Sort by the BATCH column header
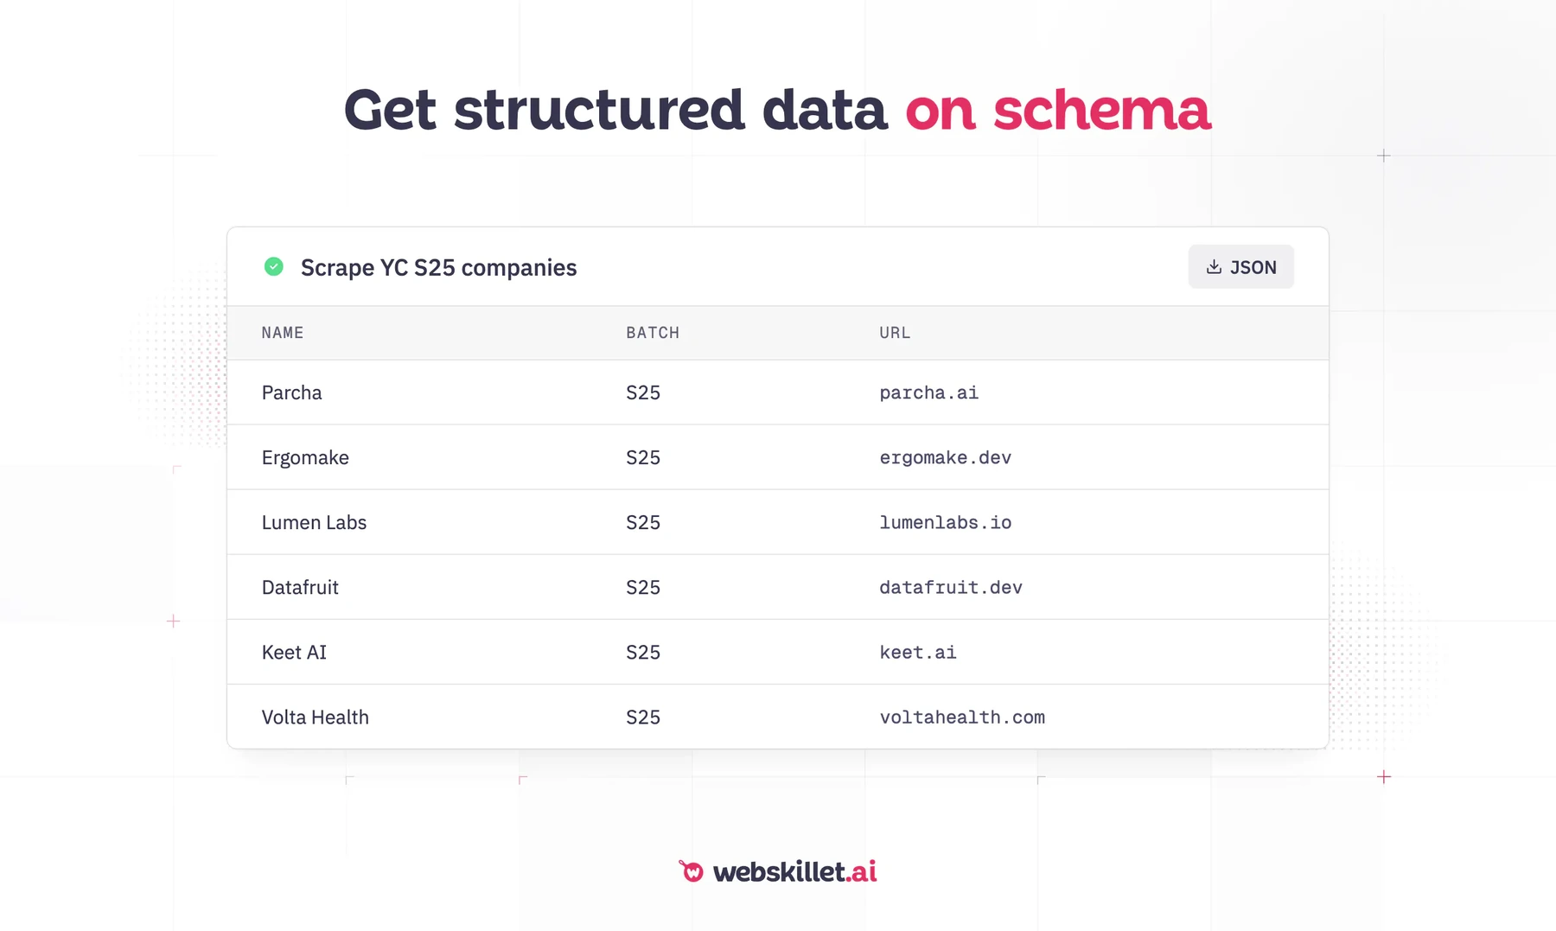Image resolution: width=1556 pixels, height=931 pixels. (x=653, y=333)
